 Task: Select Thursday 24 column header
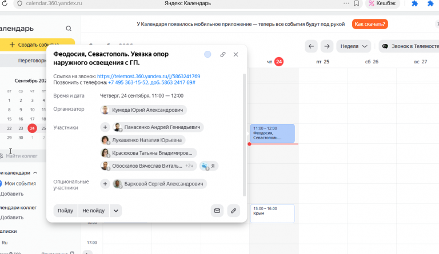pyautogui.click(x=275, y=62)
